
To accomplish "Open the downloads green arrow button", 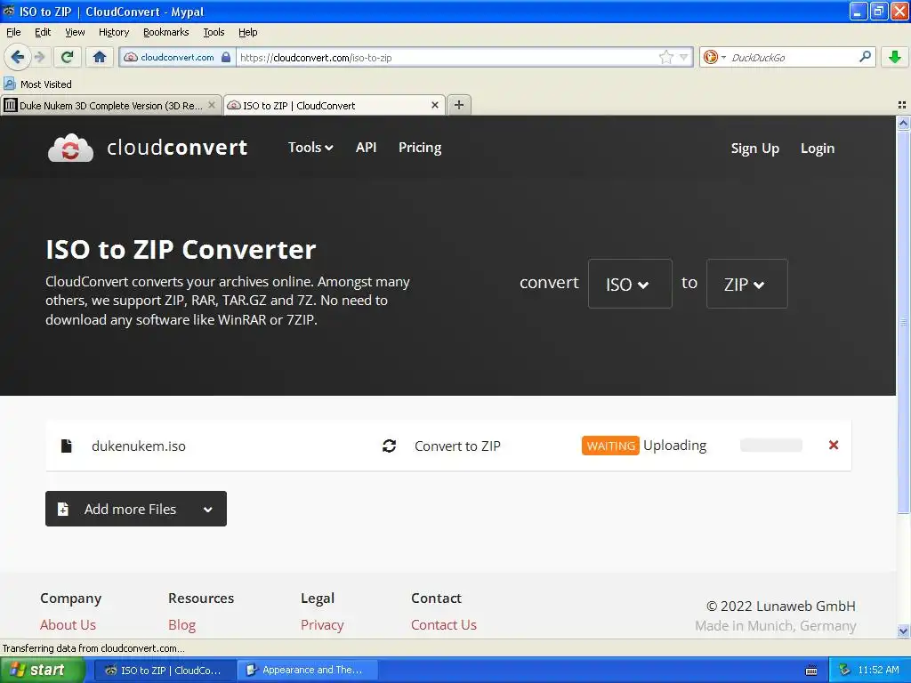I will pyautogui.click(x=895, y=57).
